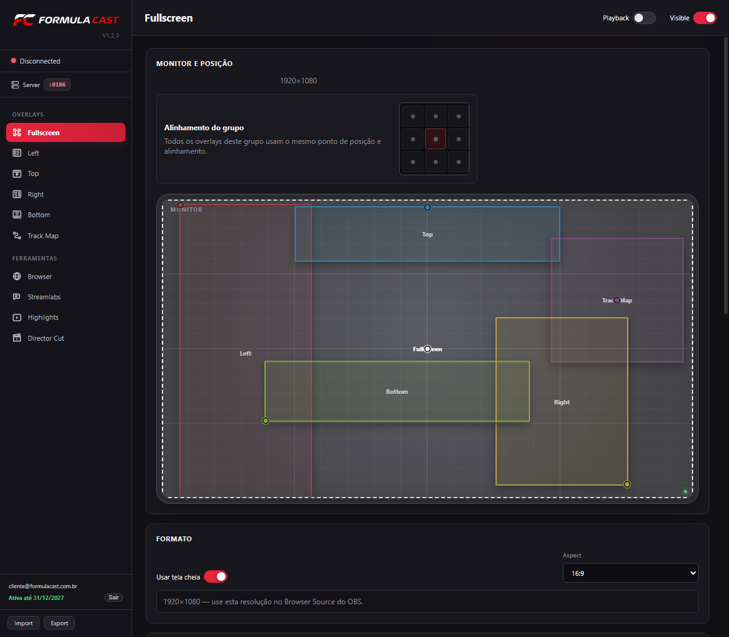729x637 pixels.
Task: Turn off the Visible toggle
Action: point(705,18)
